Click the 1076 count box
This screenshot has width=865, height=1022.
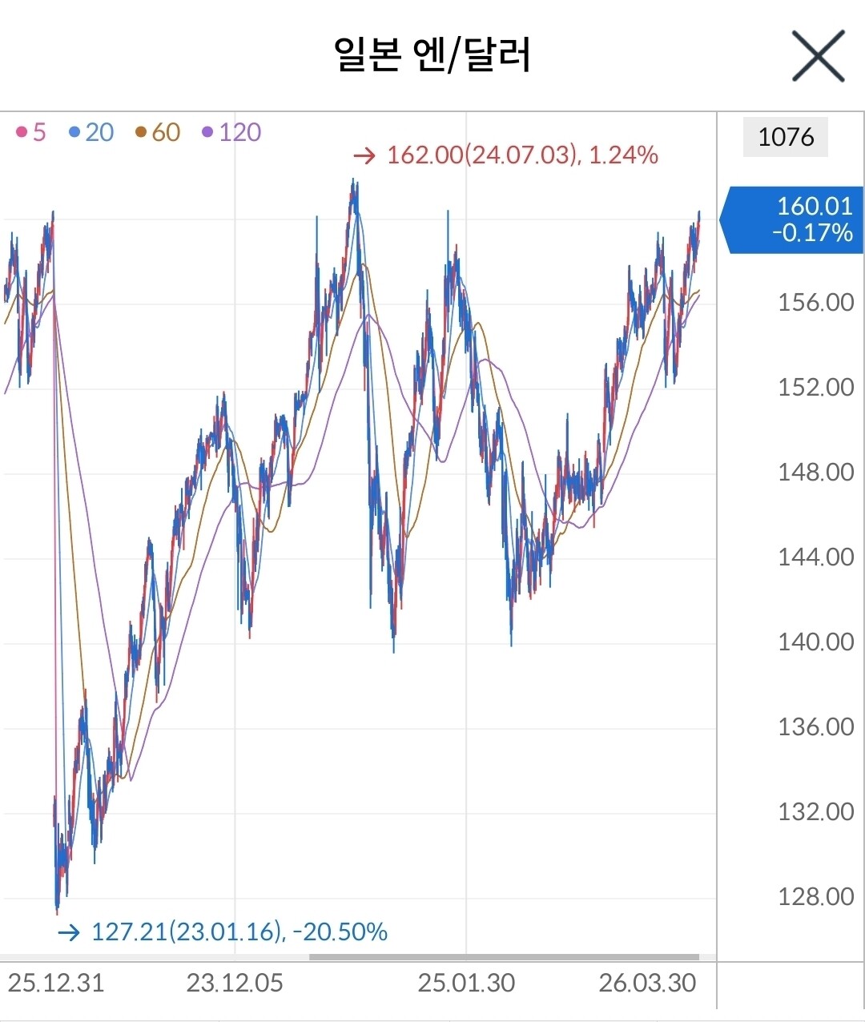click(x=785, y=137)
